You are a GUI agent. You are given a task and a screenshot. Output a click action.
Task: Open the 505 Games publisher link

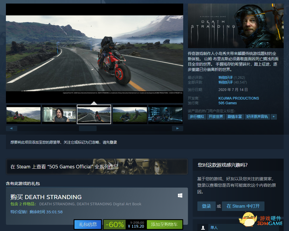(228, 103)
